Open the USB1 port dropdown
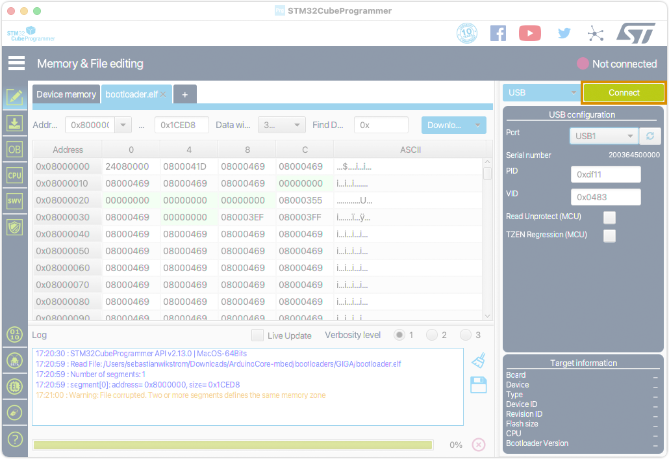The image size is (669, 459). pos(603,136)
